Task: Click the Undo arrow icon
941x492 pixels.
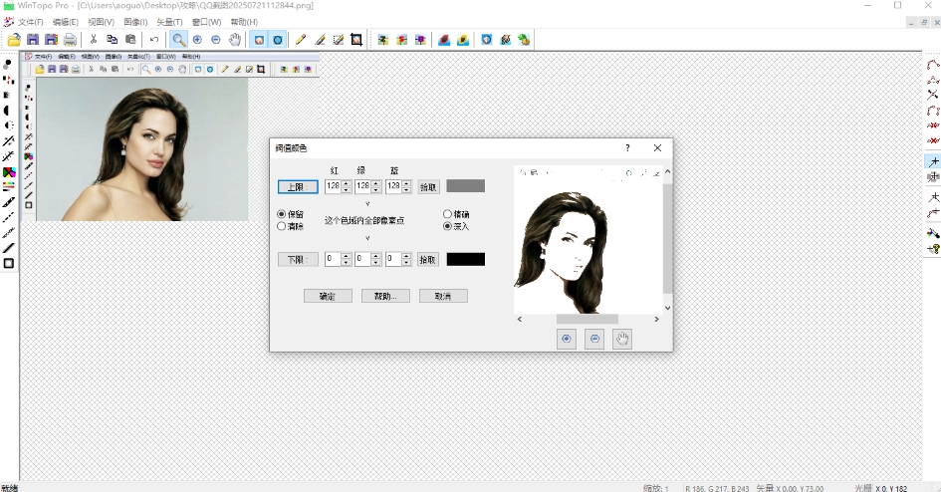Action: pos(154,40)
